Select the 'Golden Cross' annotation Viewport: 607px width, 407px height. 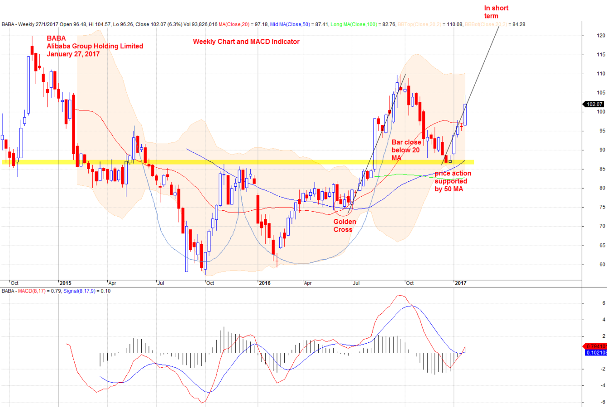[345, 226]
